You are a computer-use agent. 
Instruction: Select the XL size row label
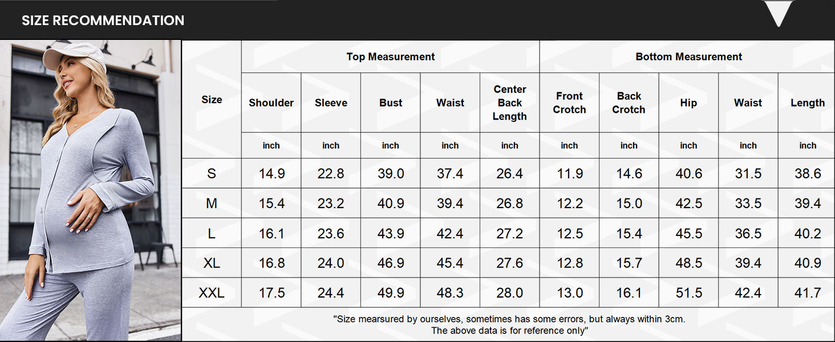click(x=212, y=263)
